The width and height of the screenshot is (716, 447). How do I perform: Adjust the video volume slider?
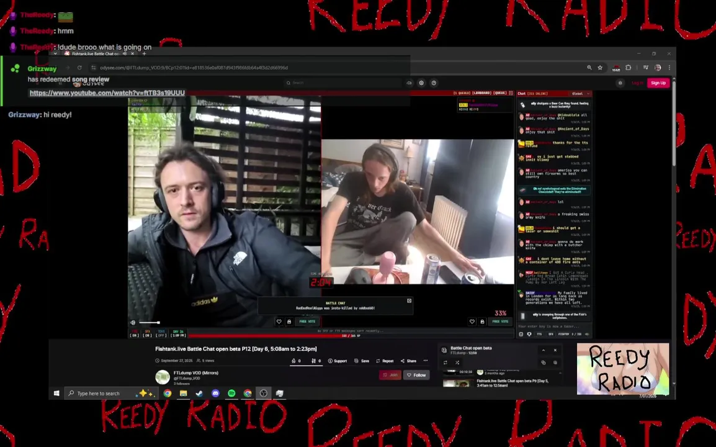point(150,322)
